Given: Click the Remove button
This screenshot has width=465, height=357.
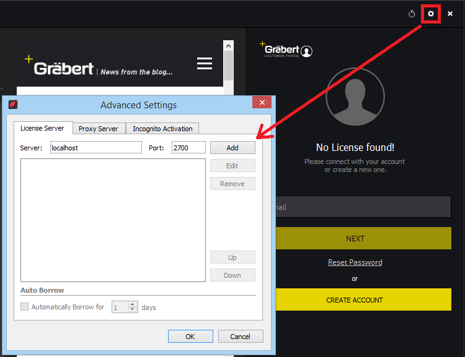Looking at the screenshot, I should coord(232,184).
